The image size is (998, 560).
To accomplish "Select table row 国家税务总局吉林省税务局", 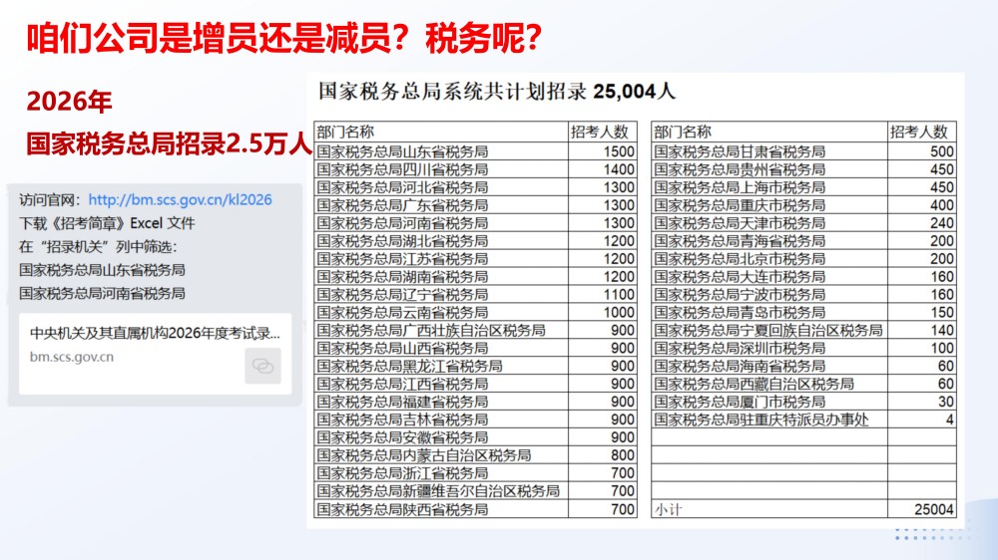I will (475, 419).
